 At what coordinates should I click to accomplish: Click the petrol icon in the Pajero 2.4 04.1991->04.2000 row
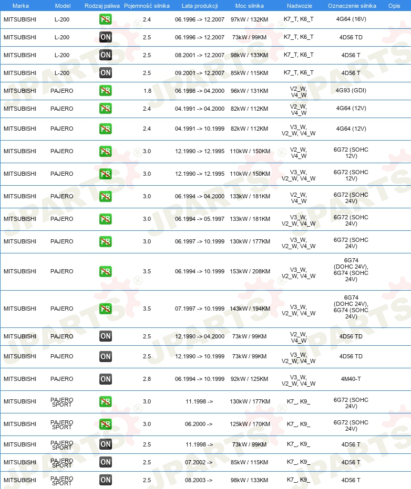(x=106, y=109)
